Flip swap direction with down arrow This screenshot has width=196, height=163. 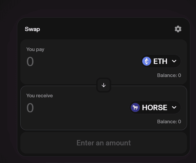(x=104, y=85)
